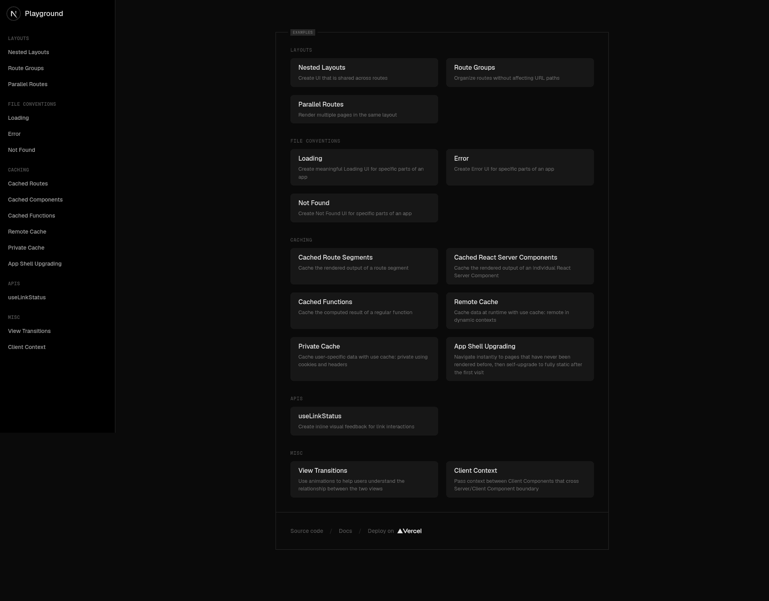Open Cached Functions sidebar item
769x601 pixels.
(32, 216)
